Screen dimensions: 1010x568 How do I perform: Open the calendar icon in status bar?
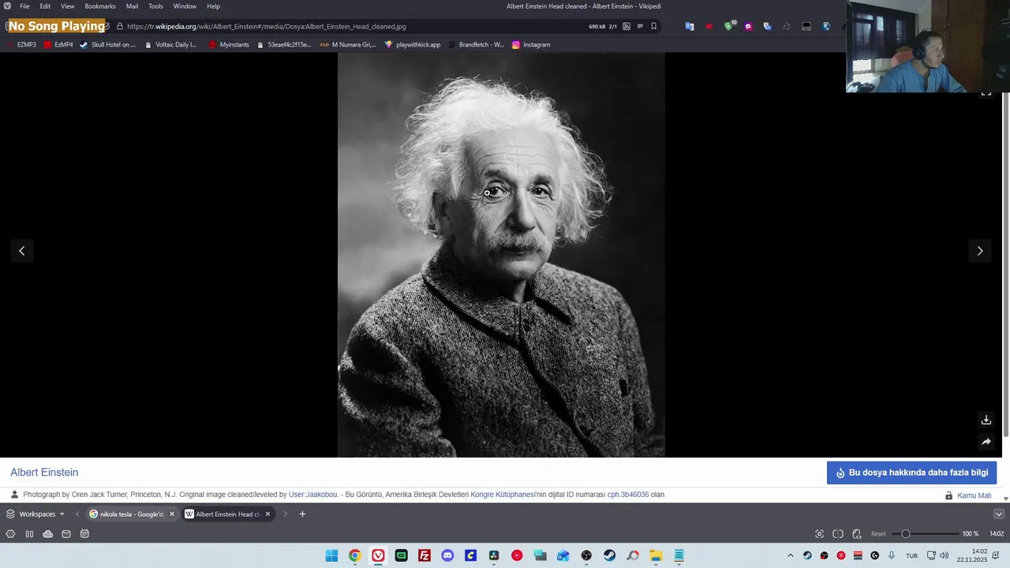(84, 534)
